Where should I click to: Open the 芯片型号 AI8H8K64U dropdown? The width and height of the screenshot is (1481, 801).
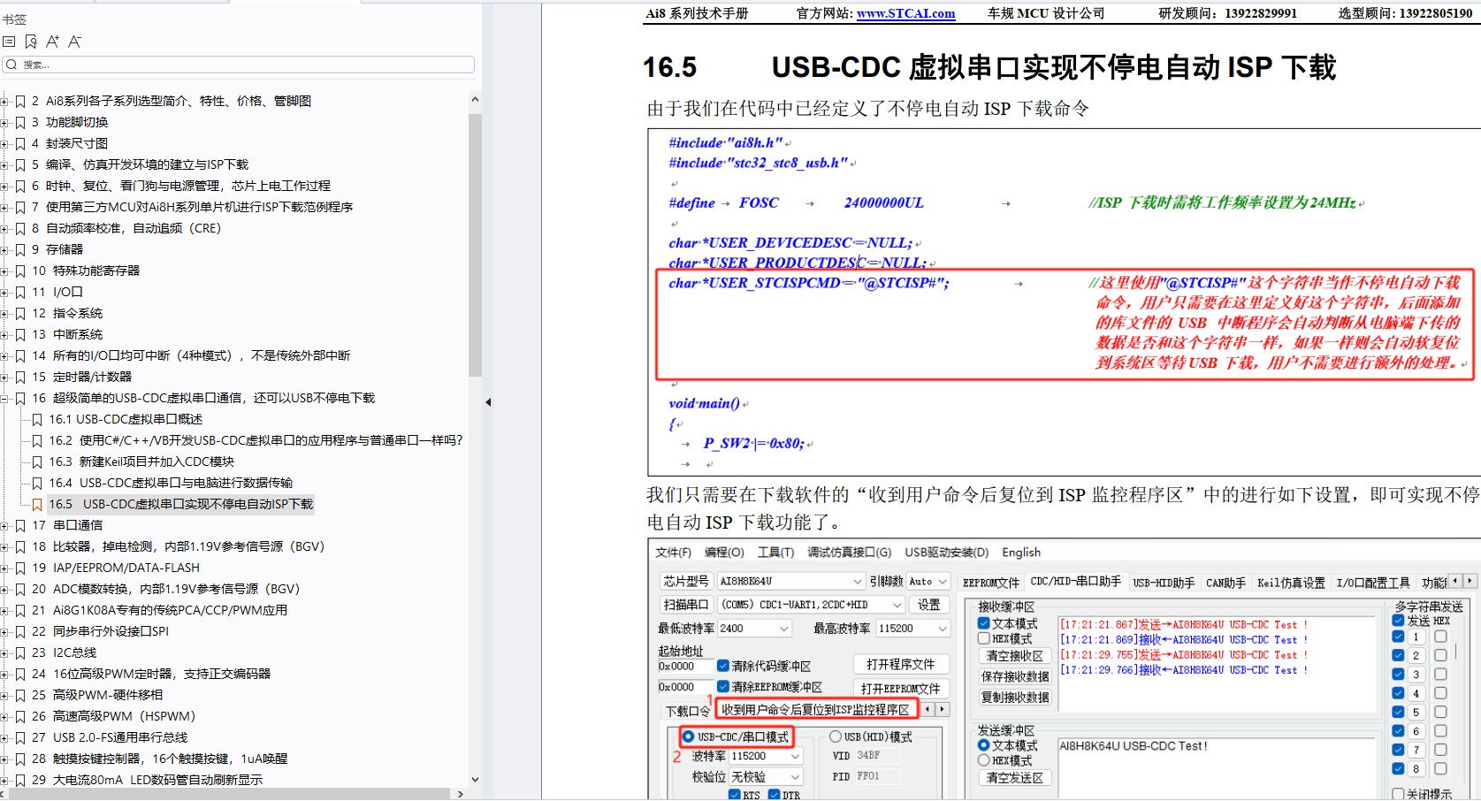[x=857, y=581]
